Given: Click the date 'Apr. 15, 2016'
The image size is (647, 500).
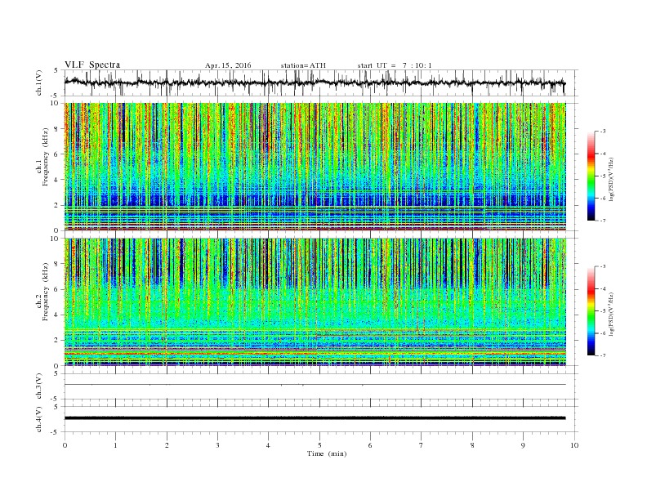Looking at the screenshot, I should 228,65.
